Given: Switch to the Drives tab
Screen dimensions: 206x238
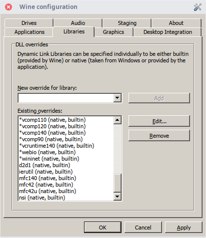Looking at the screenshot, I should coord(29,23).
